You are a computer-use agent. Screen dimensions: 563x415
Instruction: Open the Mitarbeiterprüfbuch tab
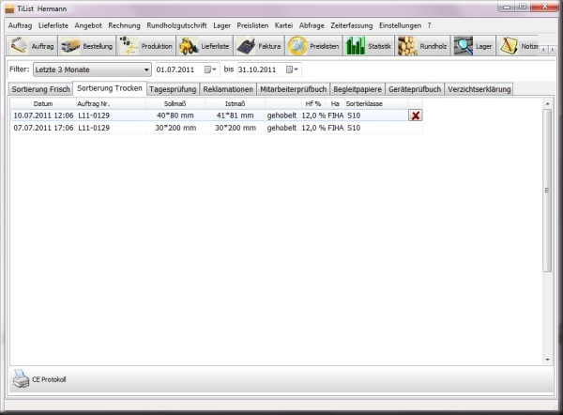coord(294,89)
